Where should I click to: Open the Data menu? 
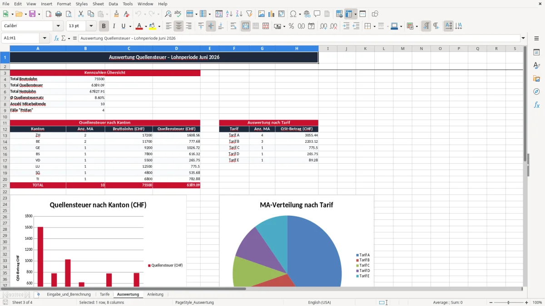(113, 4)
